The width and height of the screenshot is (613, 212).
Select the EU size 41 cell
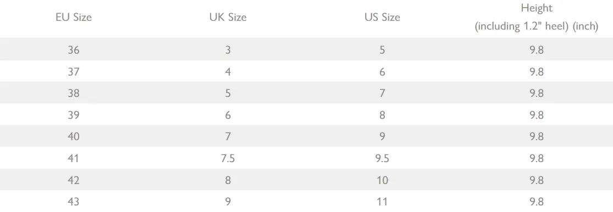[74, 159]
